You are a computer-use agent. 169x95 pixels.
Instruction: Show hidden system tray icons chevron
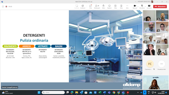[138, 92]
